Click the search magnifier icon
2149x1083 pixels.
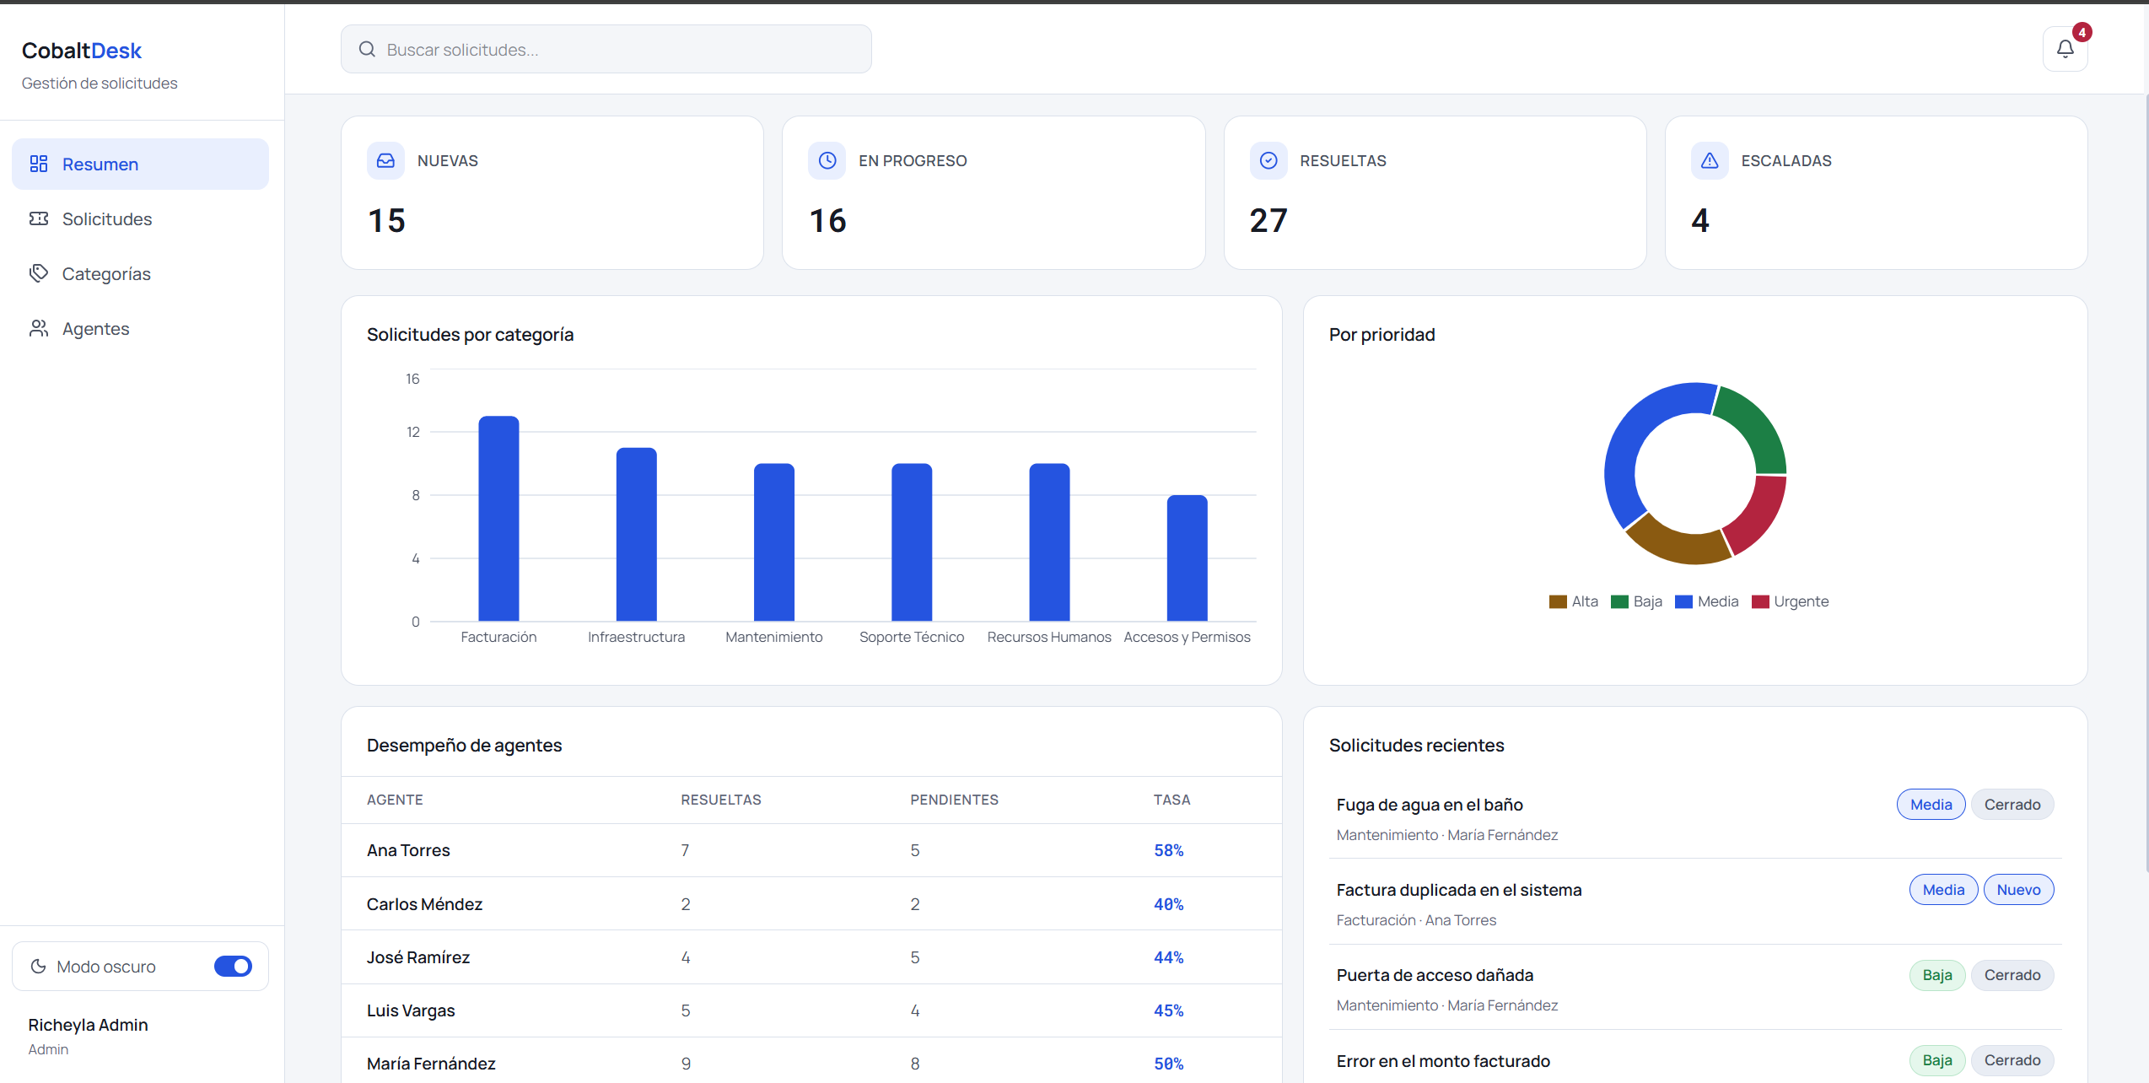tap(367, 49)
